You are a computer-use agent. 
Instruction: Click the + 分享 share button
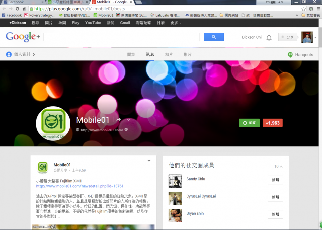(x=288, y=37)
